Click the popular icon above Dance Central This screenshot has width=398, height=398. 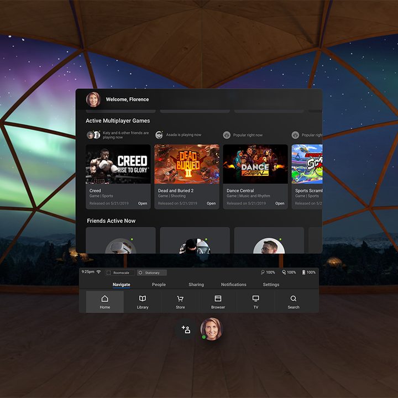(x=227, y=135)
